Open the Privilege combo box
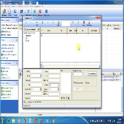124x124 pixels. click(54, 85)
